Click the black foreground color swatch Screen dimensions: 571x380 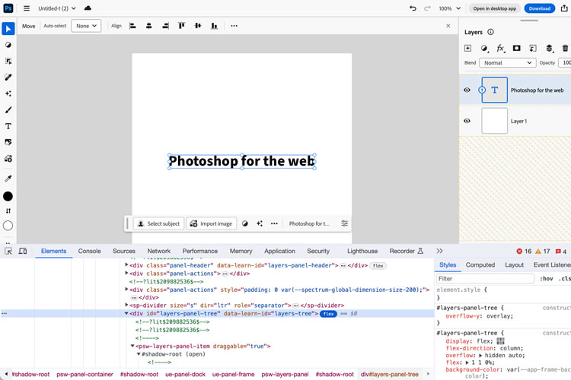tap(8, 196)
